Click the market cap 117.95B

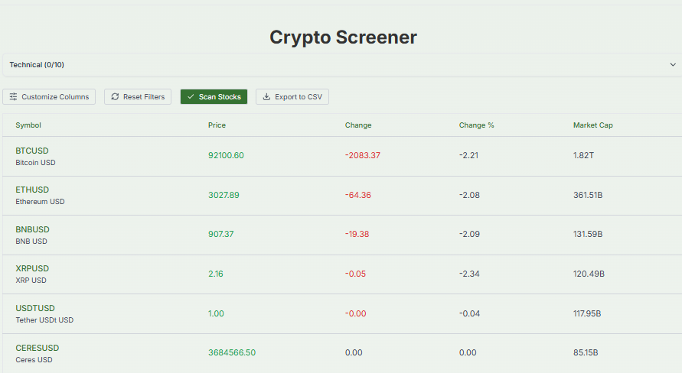coord(587,313)
